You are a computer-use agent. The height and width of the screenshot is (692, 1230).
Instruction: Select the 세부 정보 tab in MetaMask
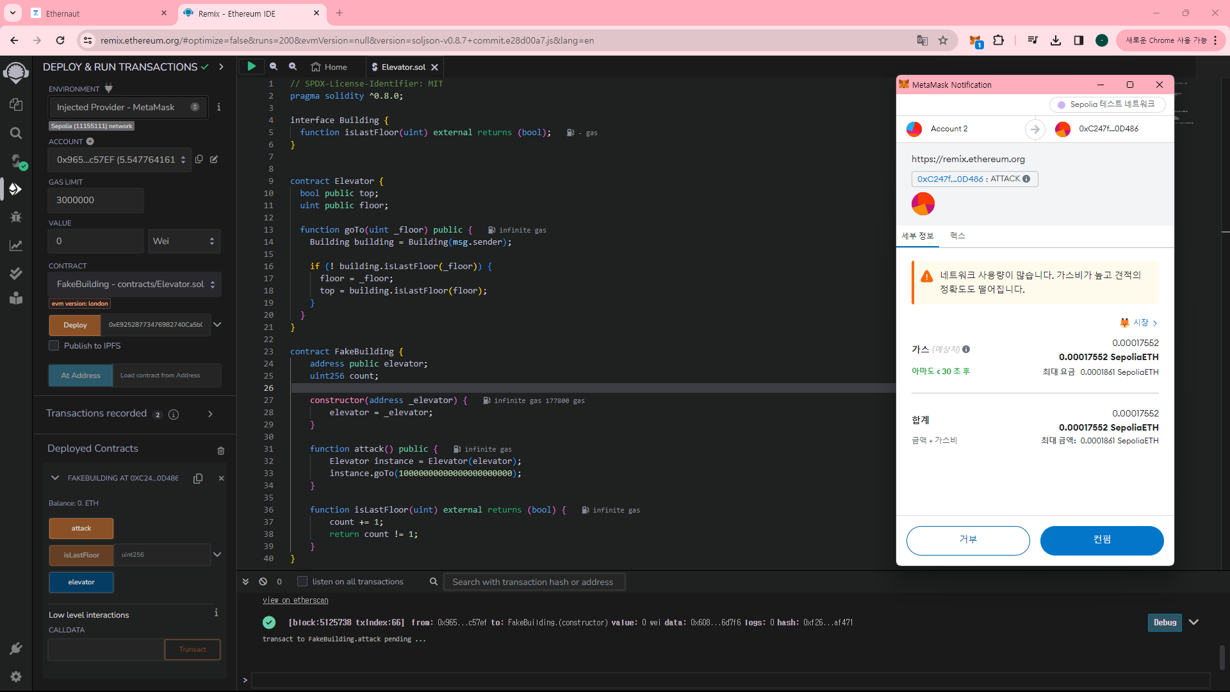[x=917, y=236]
